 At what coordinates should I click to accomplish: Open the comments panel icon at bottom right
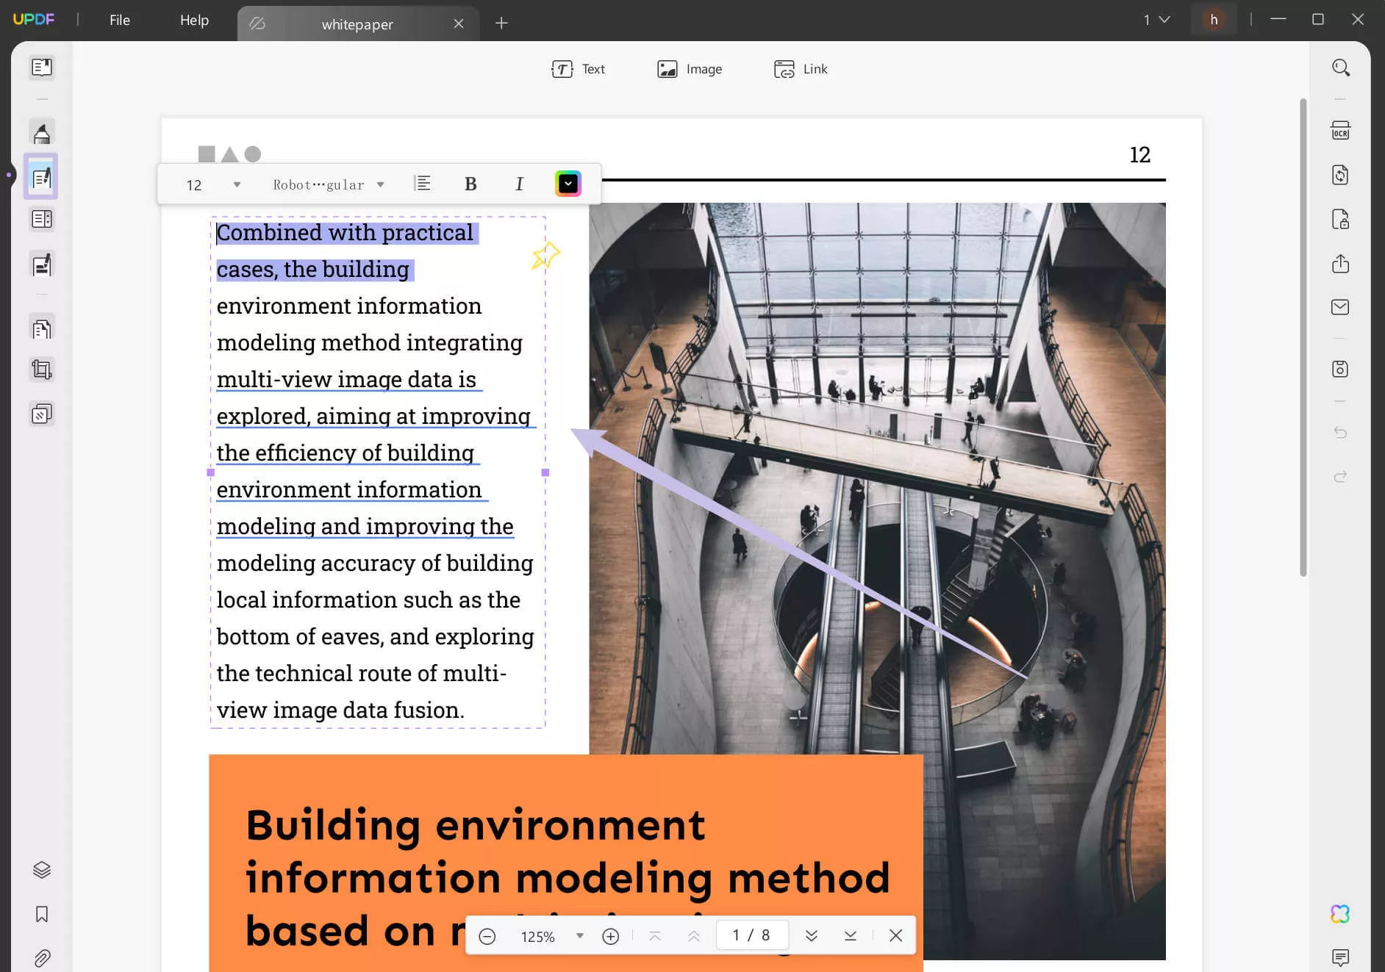tap(1340, 957)
